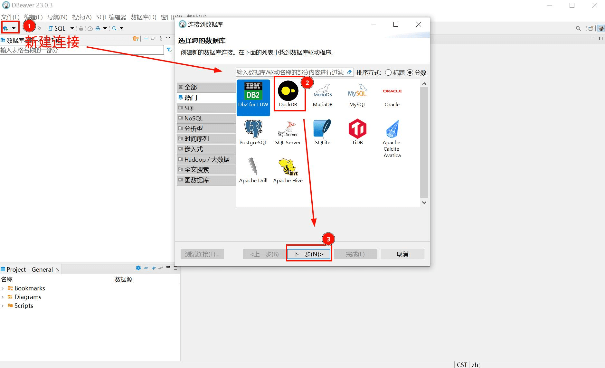The image size is (605, 368).
Task: Pick the MySQL driver icon
Action: [x=357, y=91]
